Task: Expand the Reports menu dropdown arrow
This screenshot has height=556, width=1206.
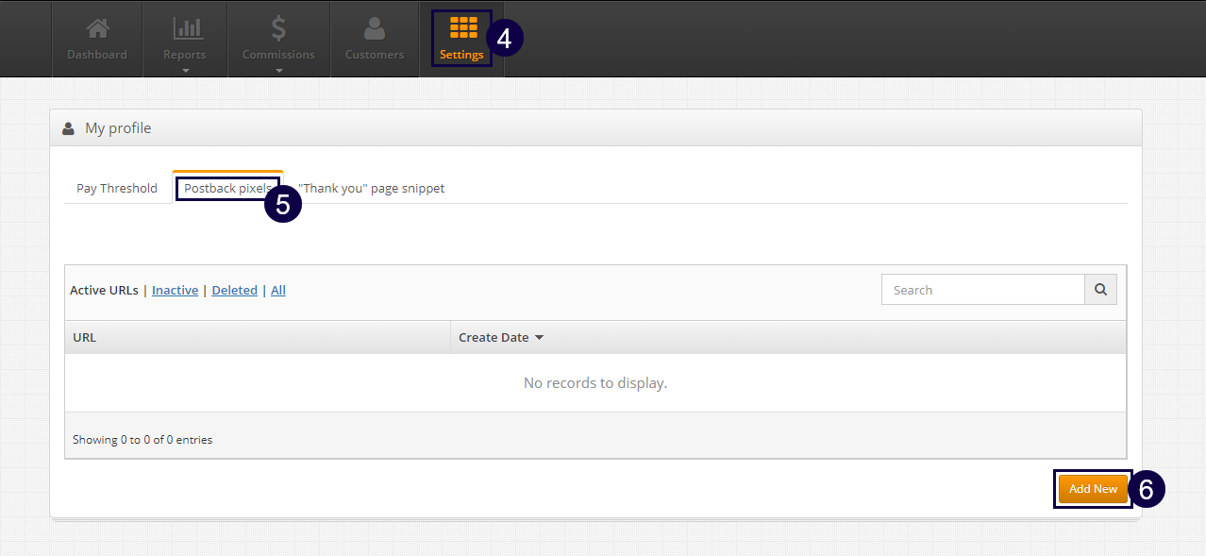Action: click(x=185, y=71)
